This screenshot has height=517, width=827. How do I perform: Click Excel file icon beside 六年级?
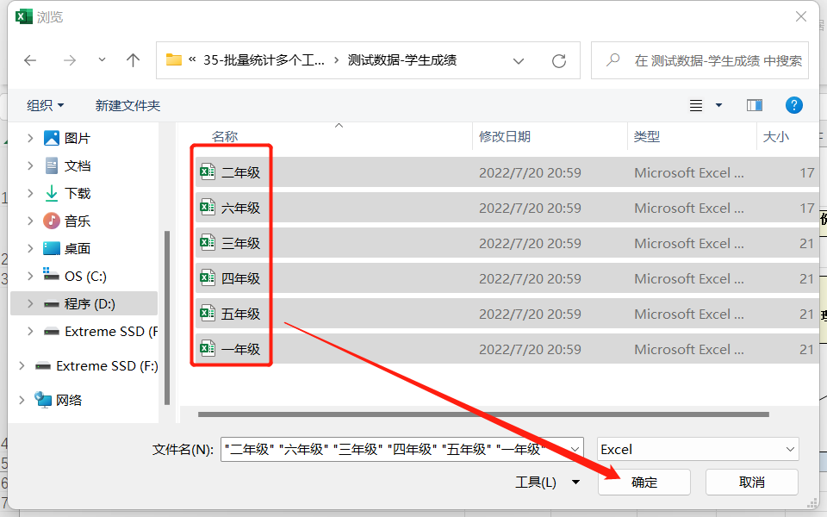pyautogui.click(x=208, y=208)
